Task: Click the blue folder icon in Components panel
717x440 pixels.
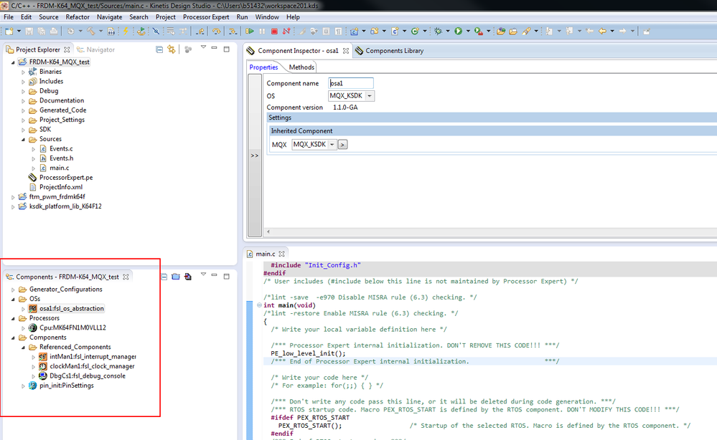Action: 176,277
